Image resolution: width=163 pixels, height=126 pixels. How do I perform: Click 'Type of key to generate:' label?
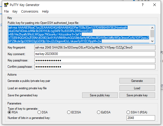23,109
